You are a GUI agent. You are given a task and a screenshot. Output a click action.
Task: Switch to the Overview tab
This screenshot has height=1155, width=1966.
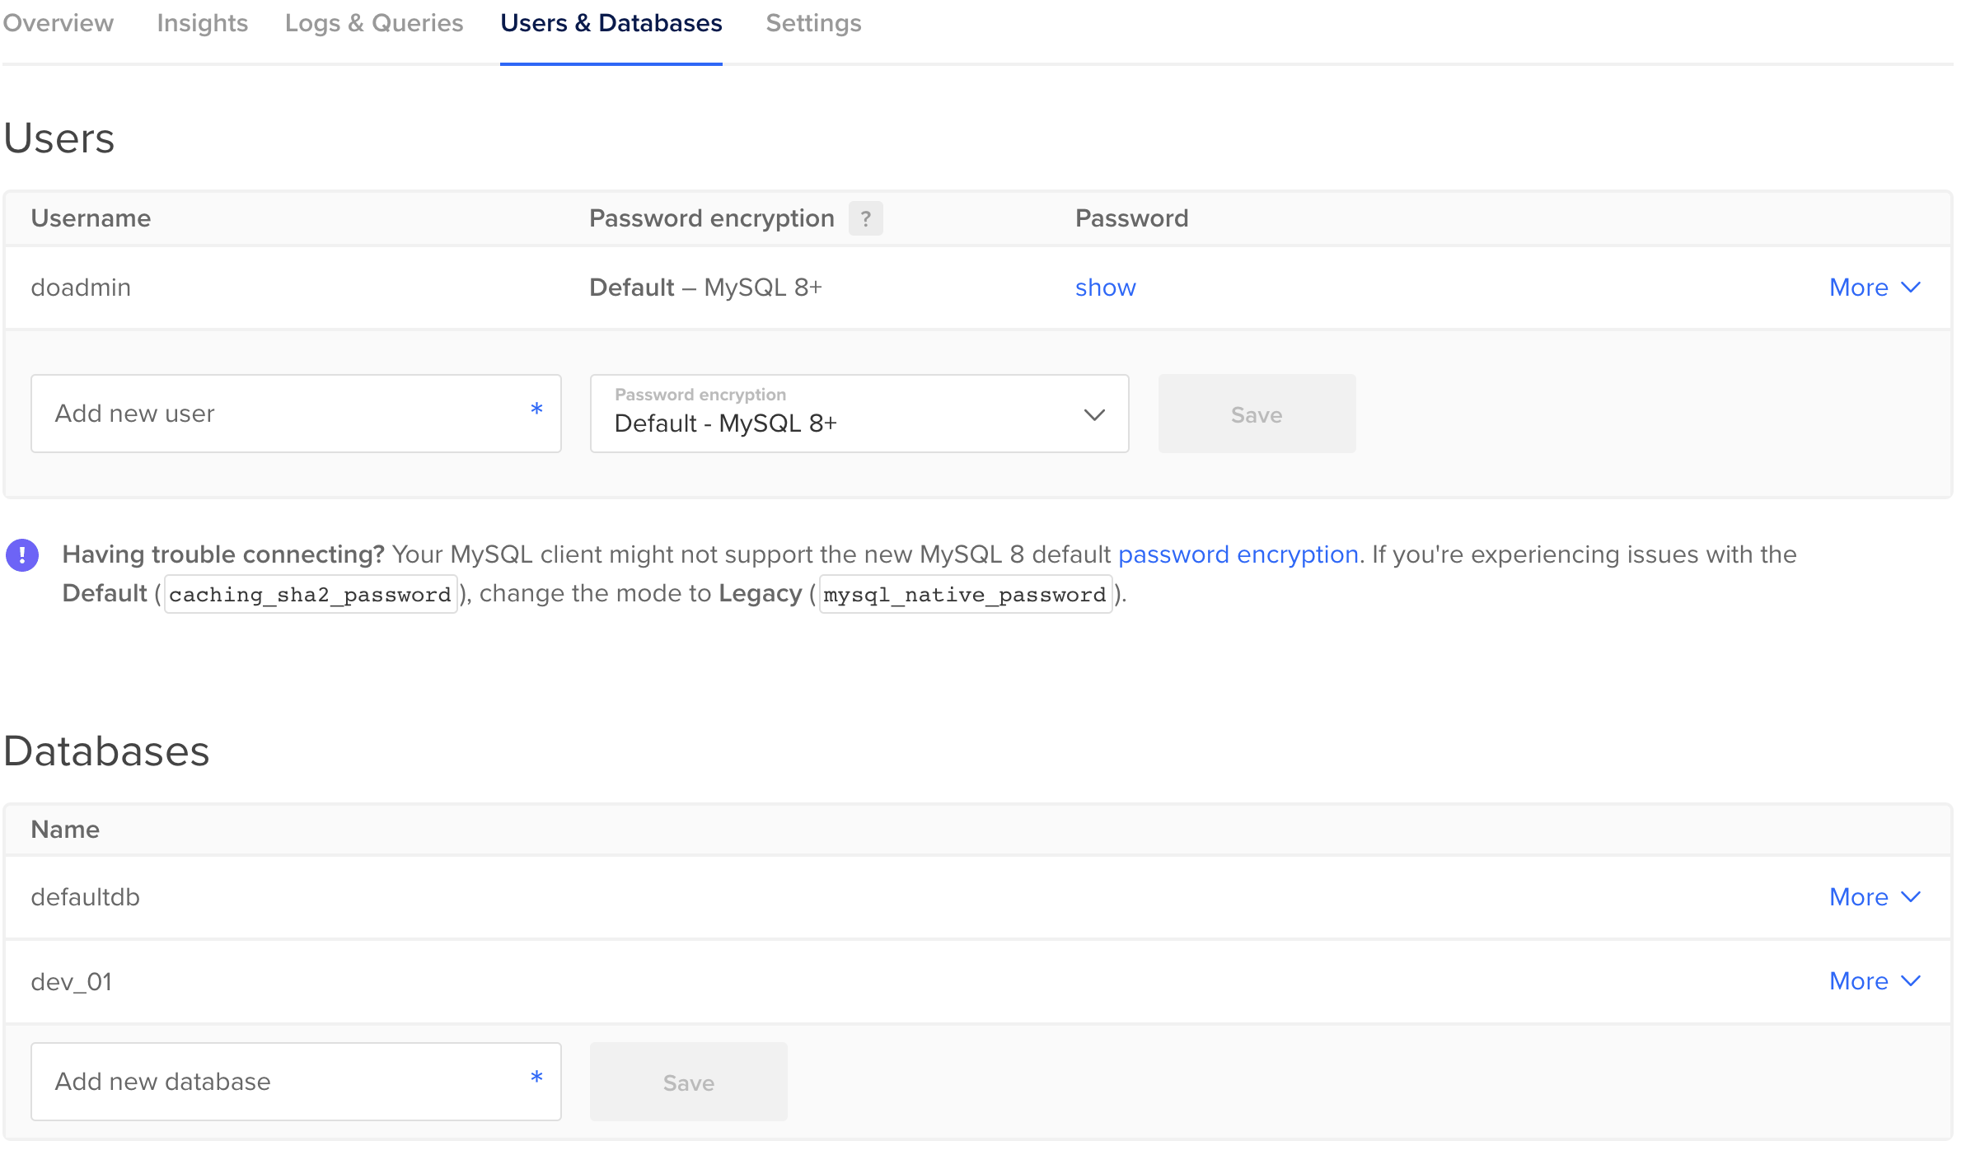58,23
